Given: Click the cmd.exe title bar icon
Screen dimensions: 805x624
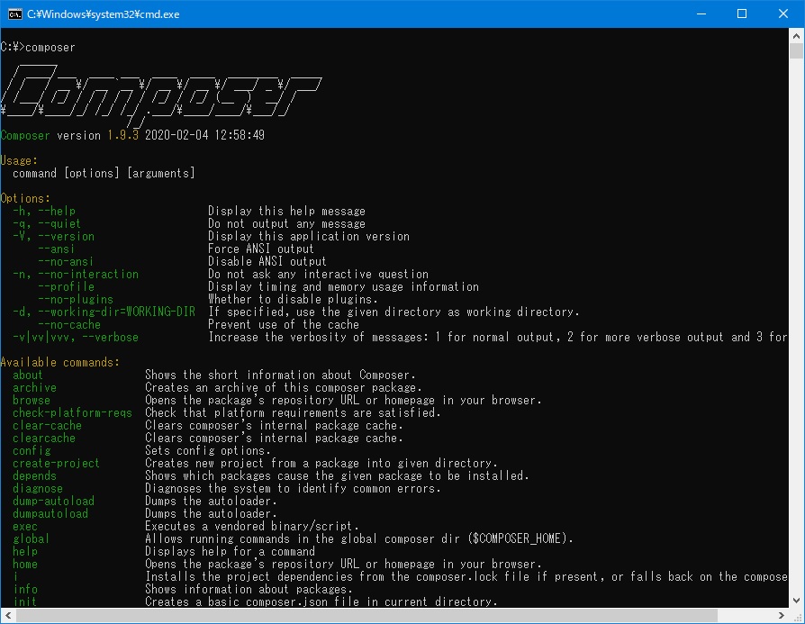Looking at the screenshot, I should coord(14,14).
